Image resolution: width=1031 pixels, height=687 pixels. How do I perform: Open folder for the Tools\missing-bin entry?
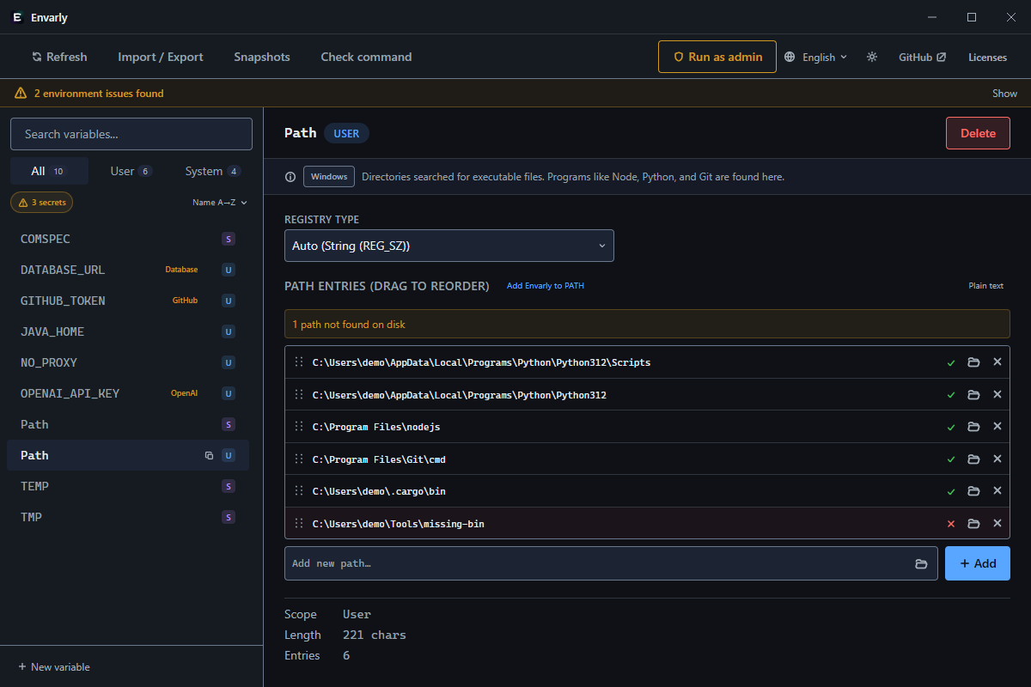(973, 524)
